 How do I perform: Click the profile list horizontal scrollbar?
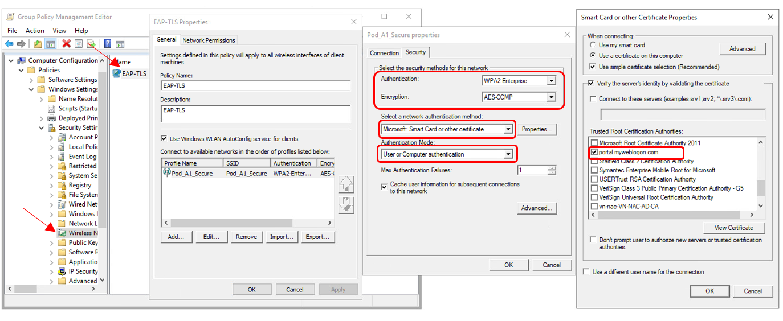[248, 223]
